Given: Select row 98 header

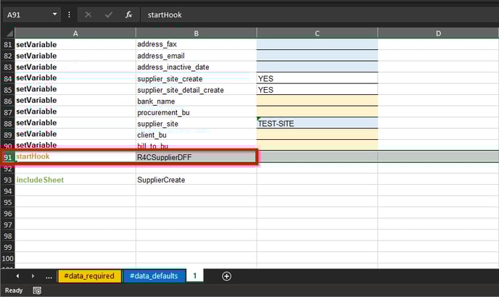Looking at the screenshot, I should tap(8, 236).
